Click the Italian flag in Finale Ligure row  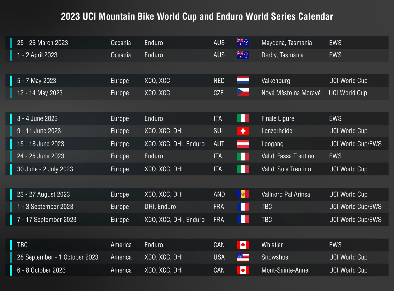pyautogui.click(x=243, y=118)
